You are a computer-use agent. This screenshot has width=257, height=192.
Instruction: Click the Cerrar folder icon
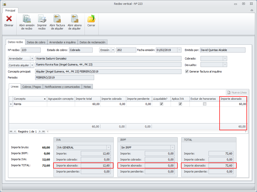91,19
